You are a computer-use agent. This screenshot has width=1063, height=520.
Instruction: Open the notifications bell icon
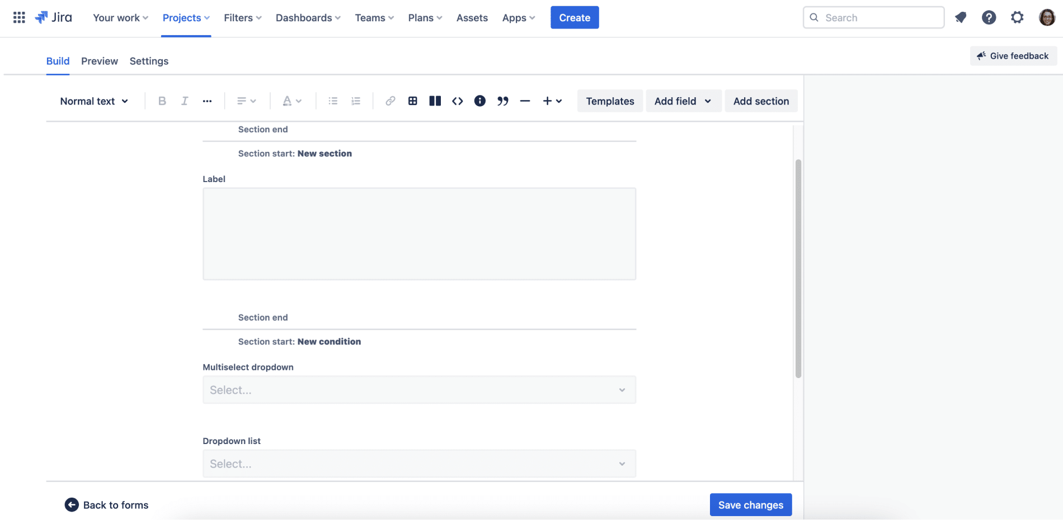coord(961,17)
